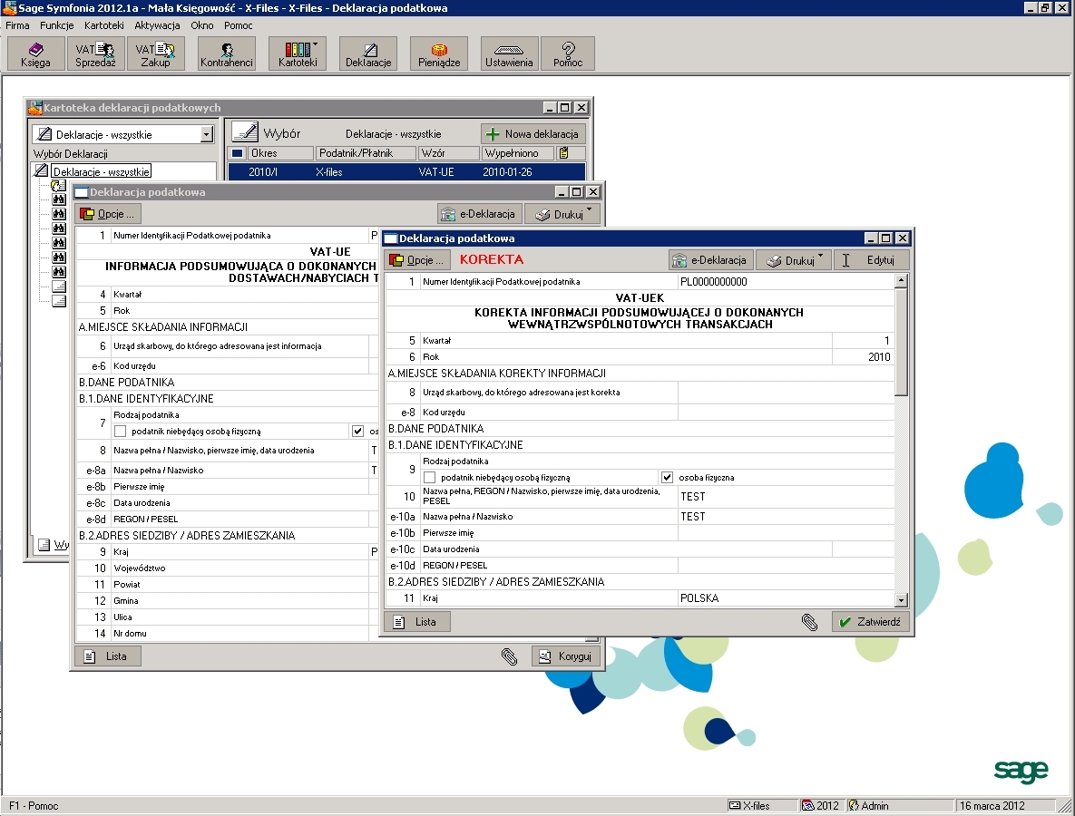This screenshot has width=1075, height=816.
Task: Click Edytuj in the KOREKTA window
Action: coord(872,260)
